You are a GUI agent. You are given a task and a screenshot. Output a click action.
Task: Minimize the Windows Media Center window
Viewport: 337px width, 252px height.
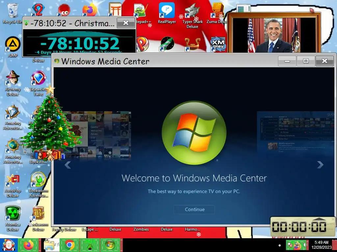coord(287,61)
